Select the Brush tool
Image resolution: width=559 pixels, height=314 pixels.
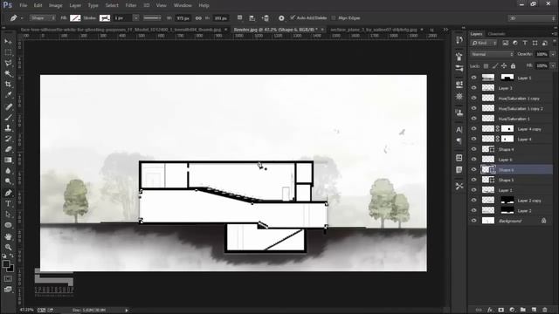tap(8, 117)
